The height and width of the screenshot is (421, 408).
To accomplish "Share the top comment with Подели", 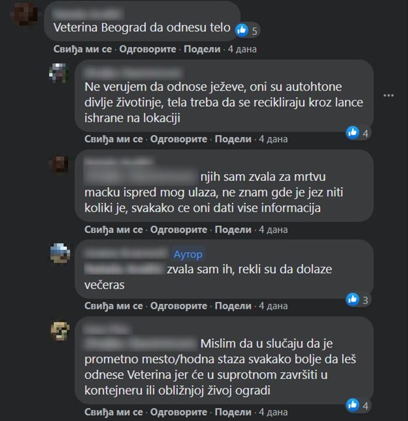I will pos(202,49).
